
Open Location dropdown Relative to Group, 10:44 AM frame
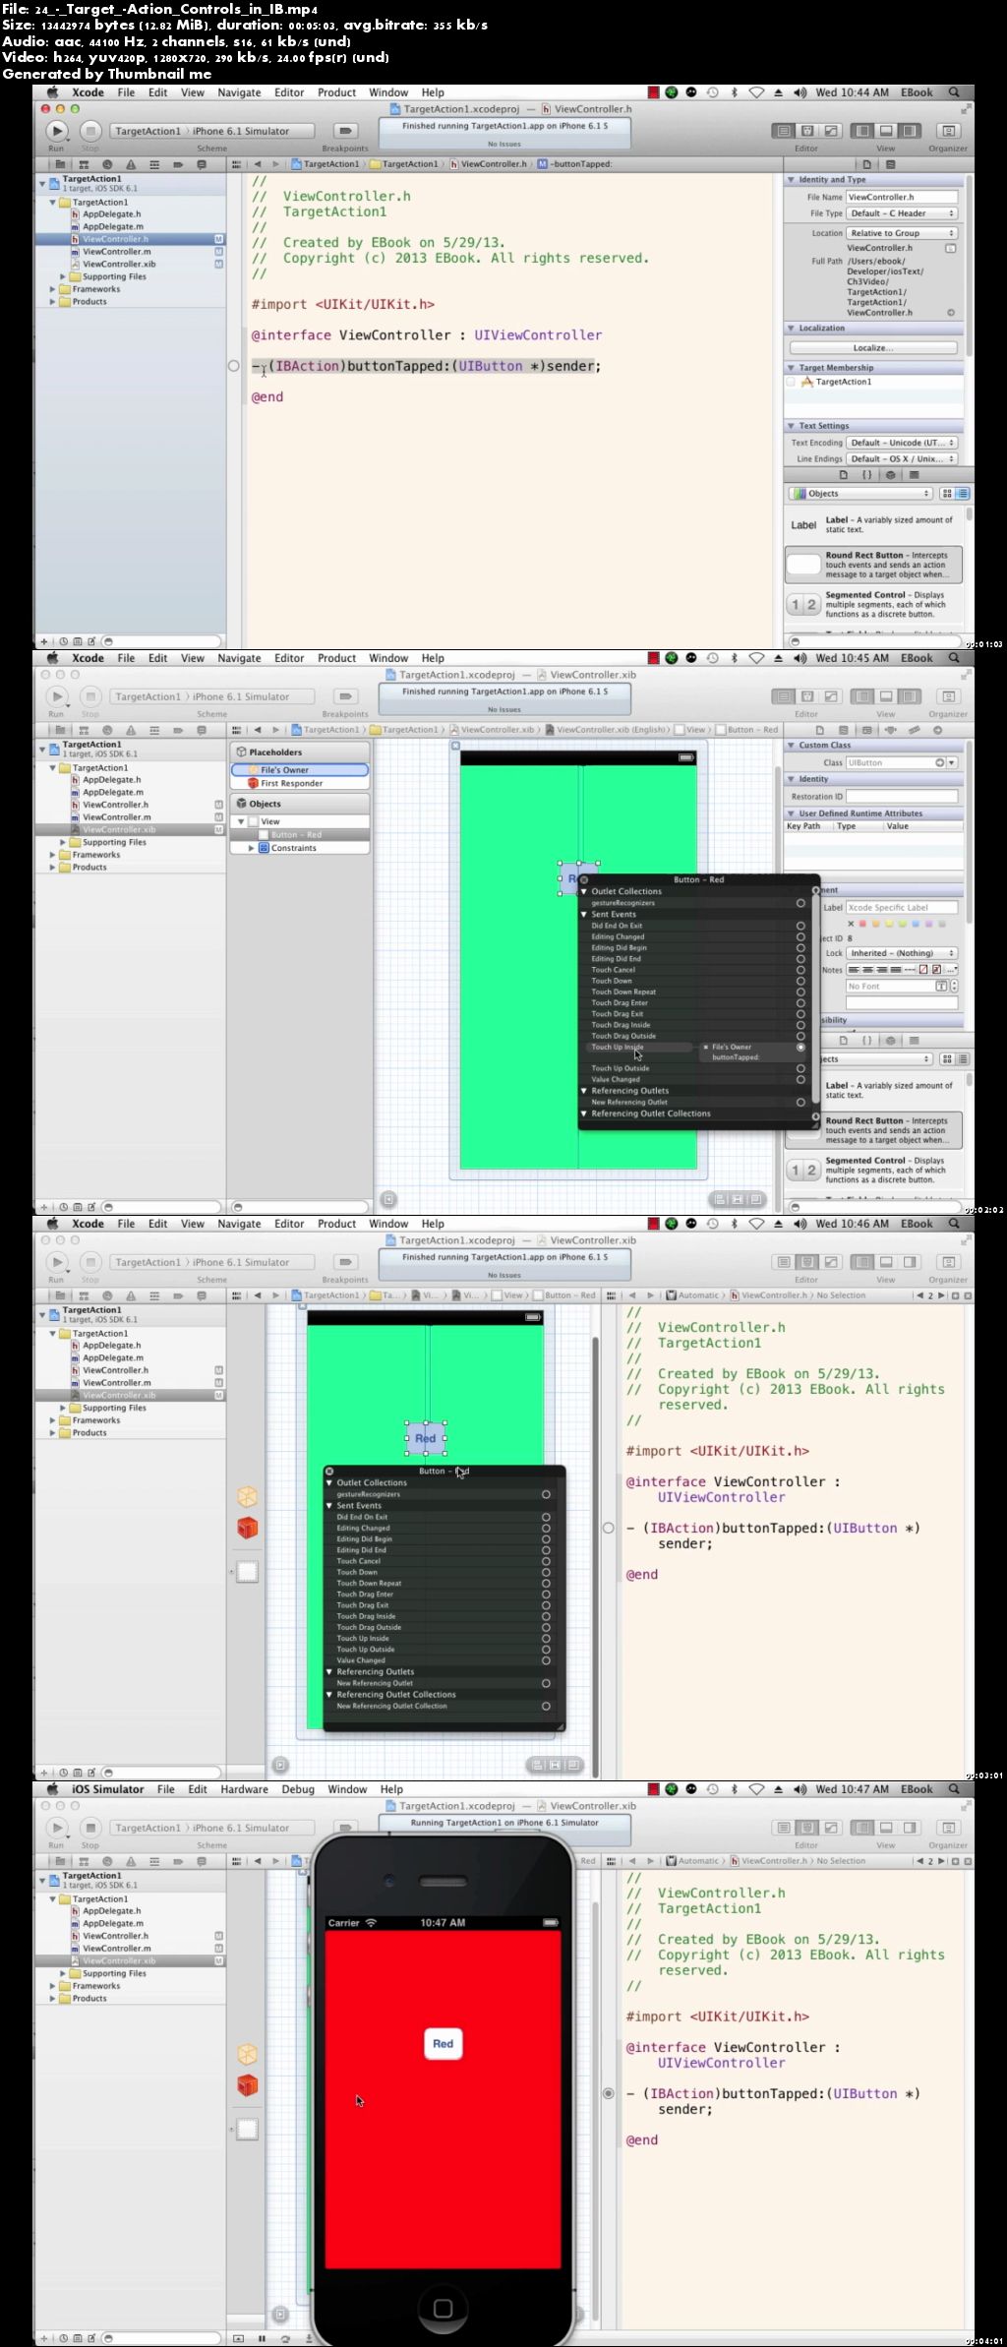point(902,233)
